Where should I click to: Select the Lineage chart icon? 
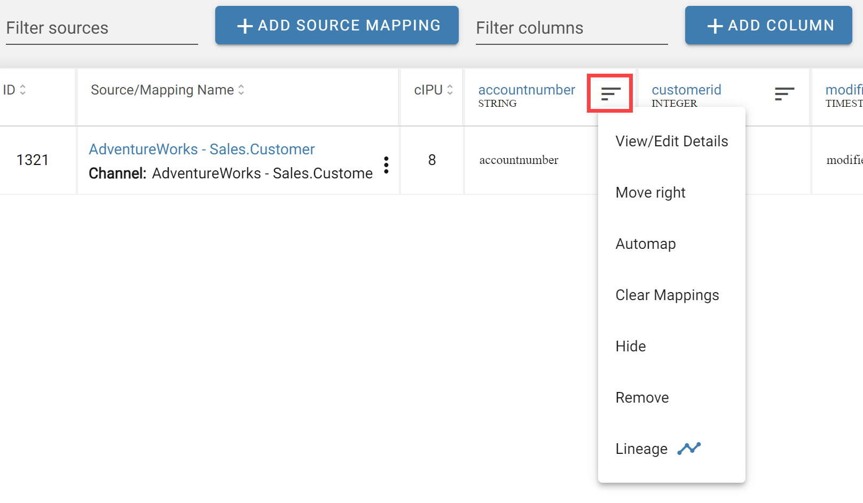tap(689, 449)
